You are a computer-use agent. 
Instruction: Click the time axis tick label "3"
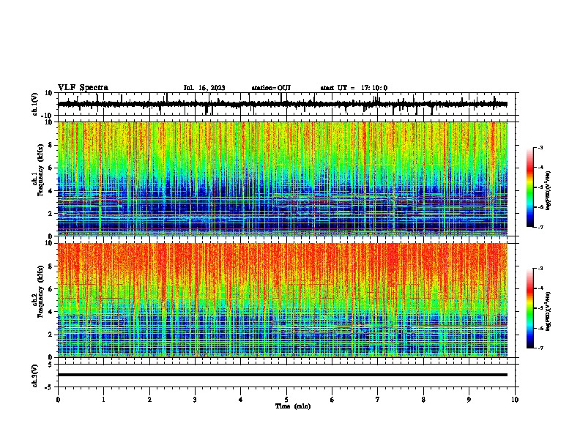(x=195, y=400)
